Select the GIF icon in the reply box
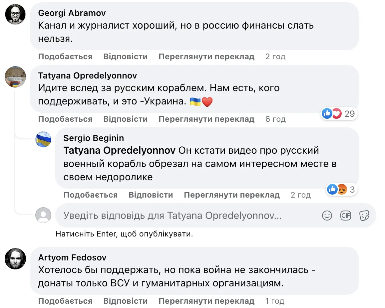 click(x=346, y=216)
